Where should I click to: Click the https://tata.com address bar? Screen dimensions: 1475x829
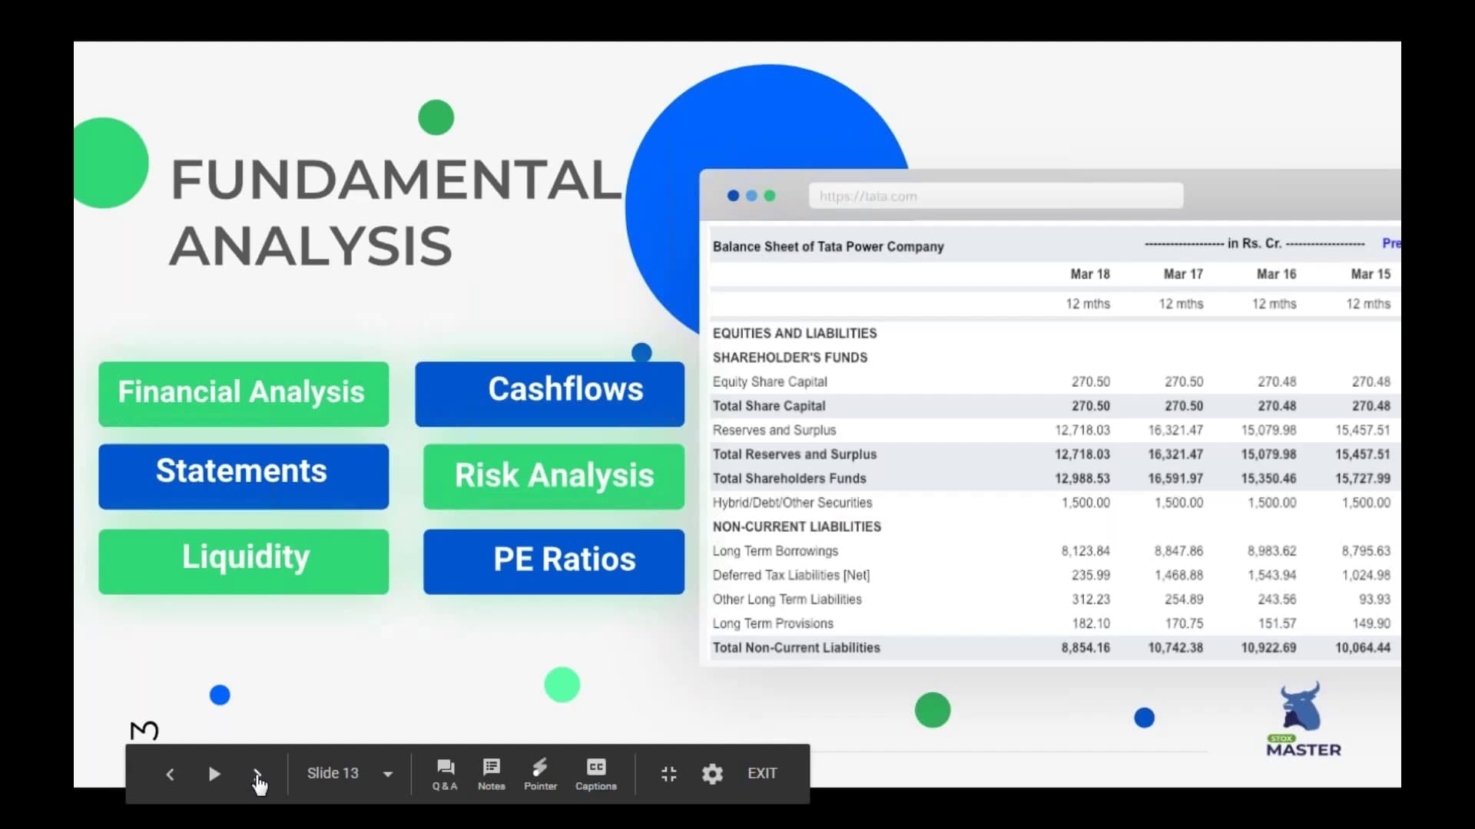[995, 196]
